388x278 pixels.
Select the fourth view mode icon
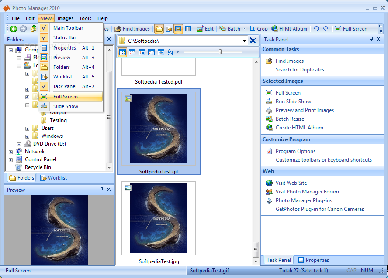click(151, 52)
